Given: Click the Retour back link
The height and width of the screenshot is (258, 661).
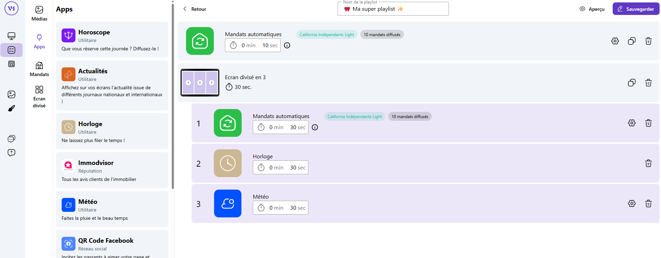Looking at the screenshot, I should (x=195, y=9).
